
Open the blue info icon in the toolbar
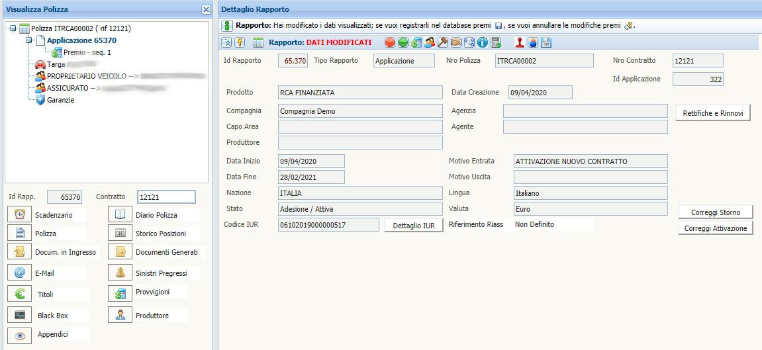point(482,43)
